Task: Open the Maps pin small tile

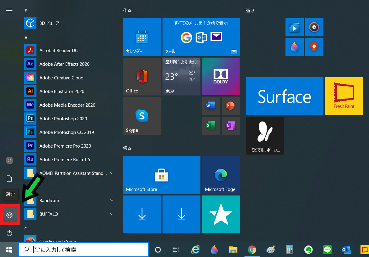Action: 314,47
